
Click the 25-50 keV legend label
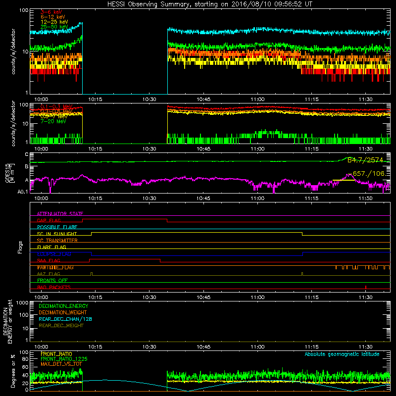click(54, 27)
